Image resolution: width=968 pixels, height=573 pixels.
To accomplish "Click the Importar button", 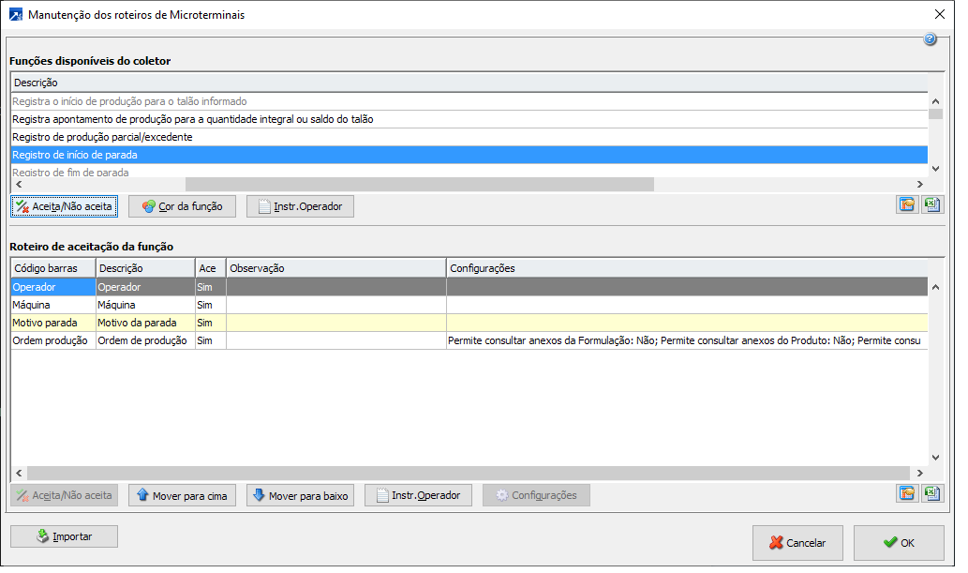I will point(65,536).
